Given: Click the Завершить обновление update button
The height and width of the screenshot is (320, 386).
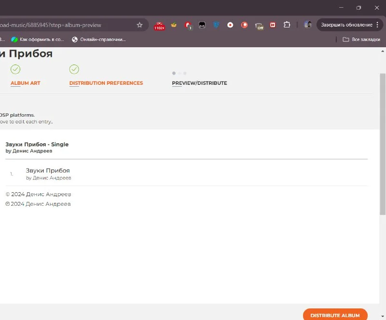Looking at the screenshot, I should pyautogui.click(x=346, y=25).
